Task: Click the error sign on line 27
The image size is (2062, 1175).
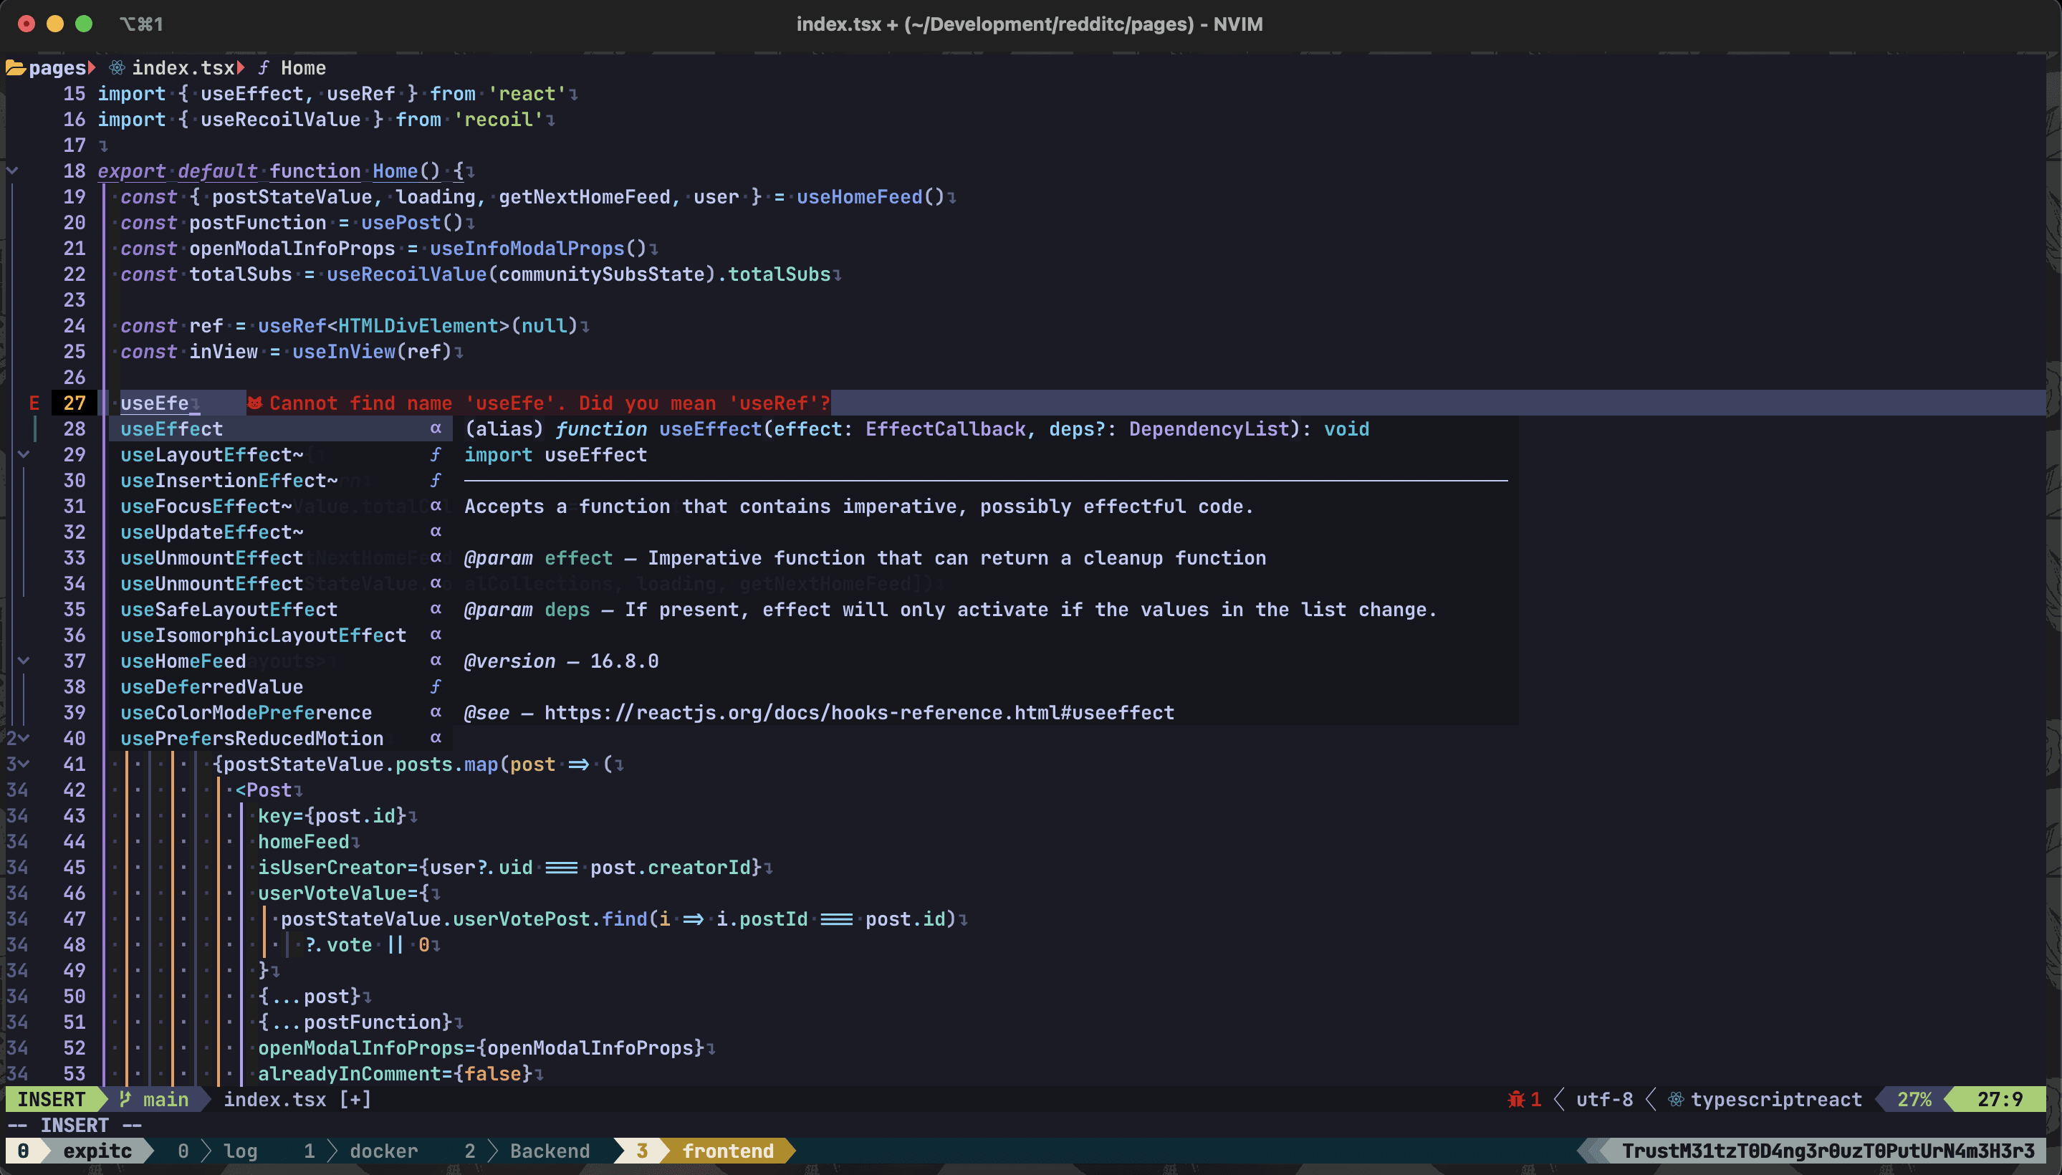Action: point(34,403)
